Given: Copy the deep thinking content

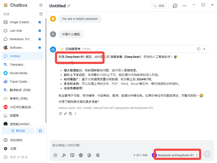Looking at the screenshot, I should [199, 49].
